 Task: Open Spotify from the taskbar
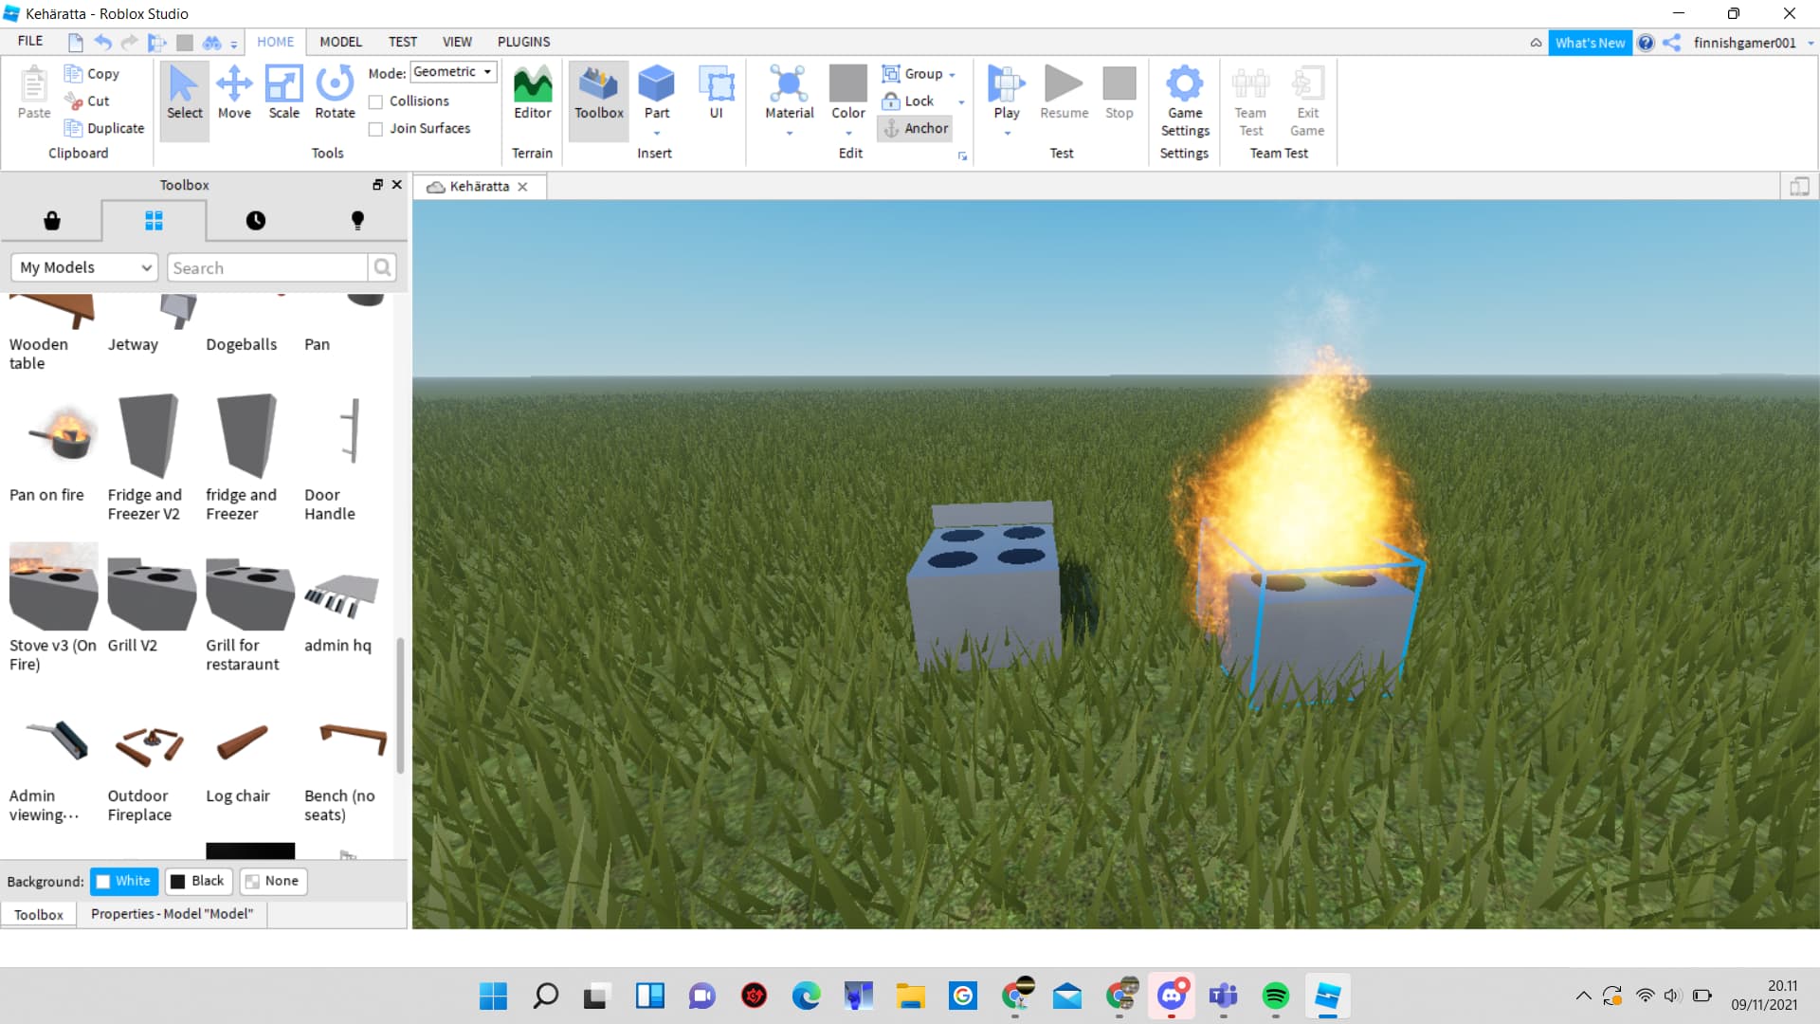click(x=1275, y=996)
